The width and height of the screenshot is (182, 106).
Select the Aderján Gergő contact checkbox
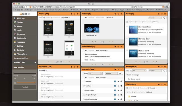point(83,95)
